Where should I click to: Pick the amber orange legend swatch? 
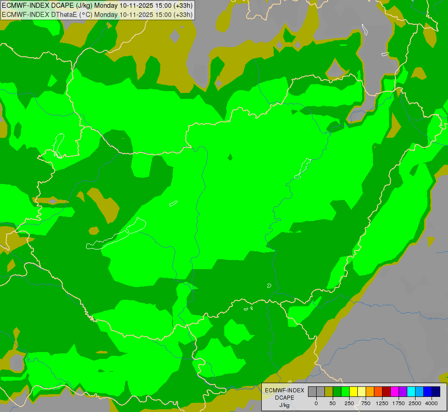(x=370, y=392)
